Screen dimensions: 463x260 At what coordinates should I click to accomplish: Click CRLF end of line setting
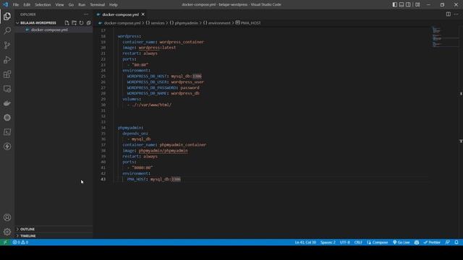[358, 243]
